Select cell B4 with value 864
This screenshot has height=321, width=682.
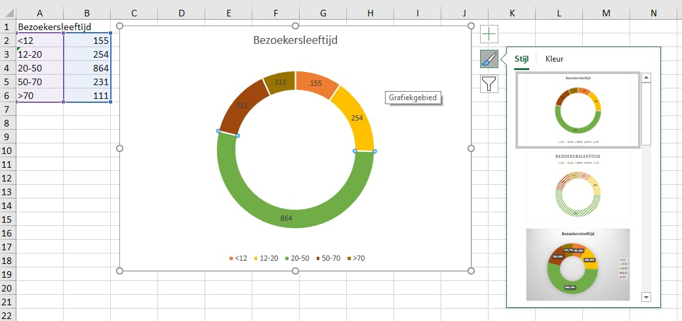pyautogui.click(x=87, y=67)
